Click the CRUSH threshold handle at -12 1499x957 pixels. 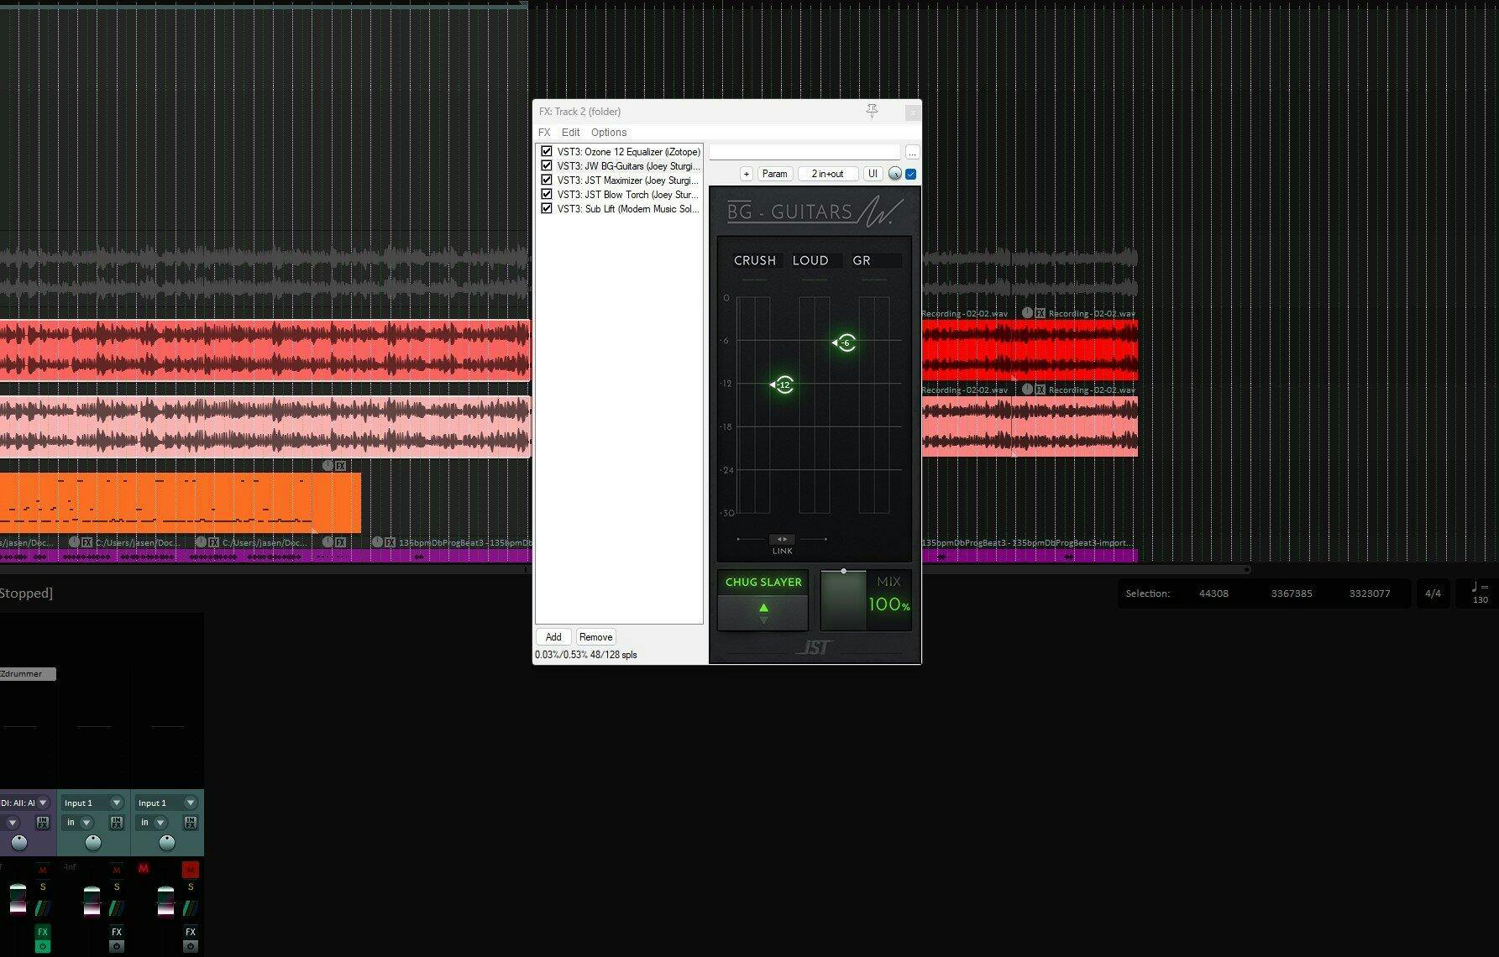[x=783, y=385]
